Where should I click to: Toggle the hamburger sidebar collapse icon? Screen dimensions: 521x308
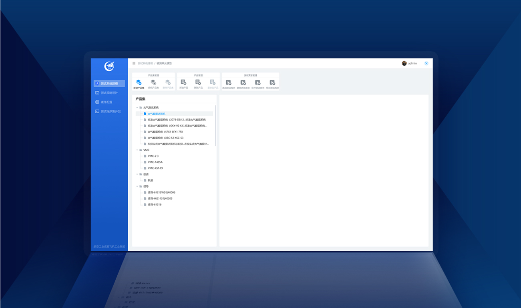(134, 63)
